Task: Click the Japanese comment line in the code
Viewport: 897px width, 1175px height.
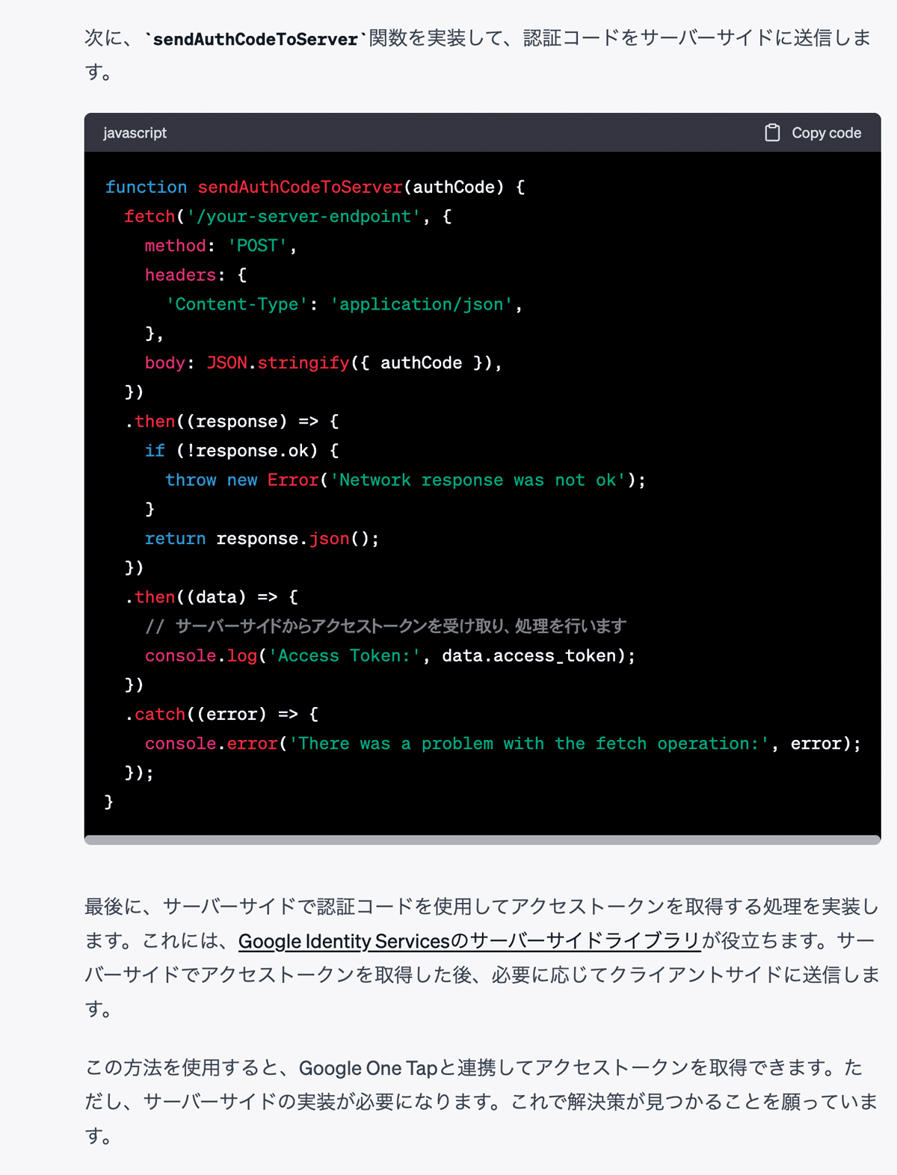Action: (386, 626)
